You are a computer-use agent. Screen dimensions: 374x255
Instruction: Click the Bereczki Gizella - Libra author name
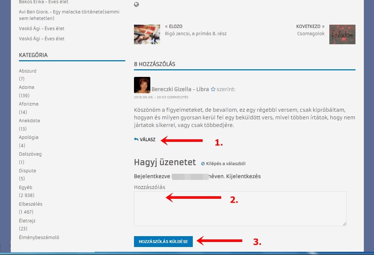coord(180,89)
